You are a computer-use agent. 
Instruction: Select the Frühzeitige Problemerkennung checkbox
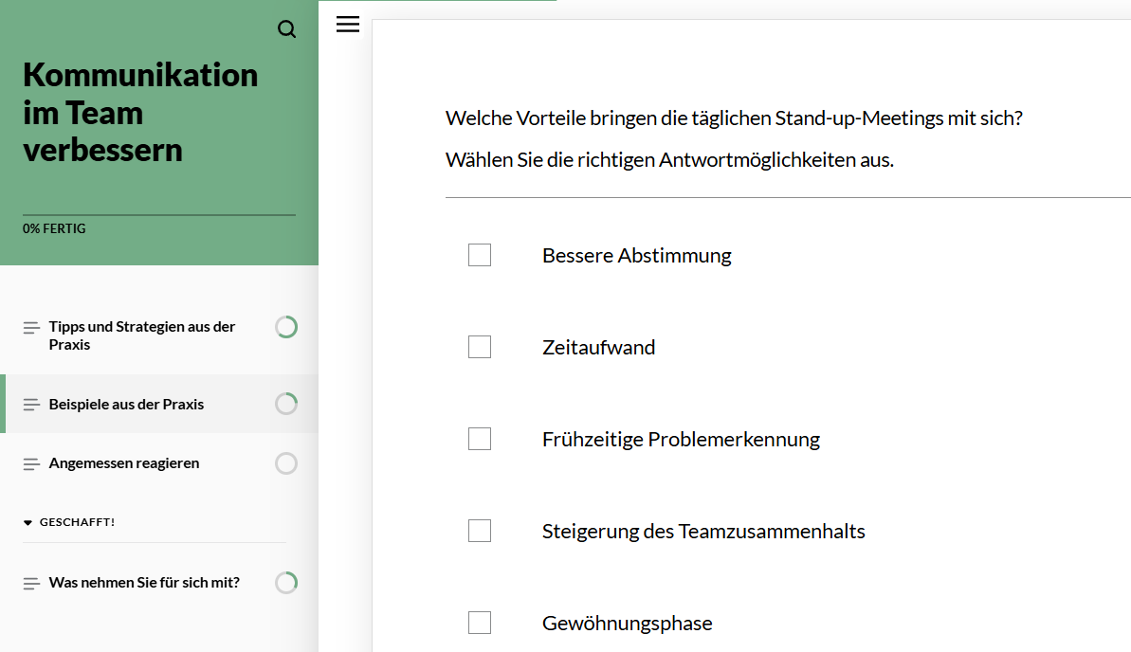(x=480, y=439)
